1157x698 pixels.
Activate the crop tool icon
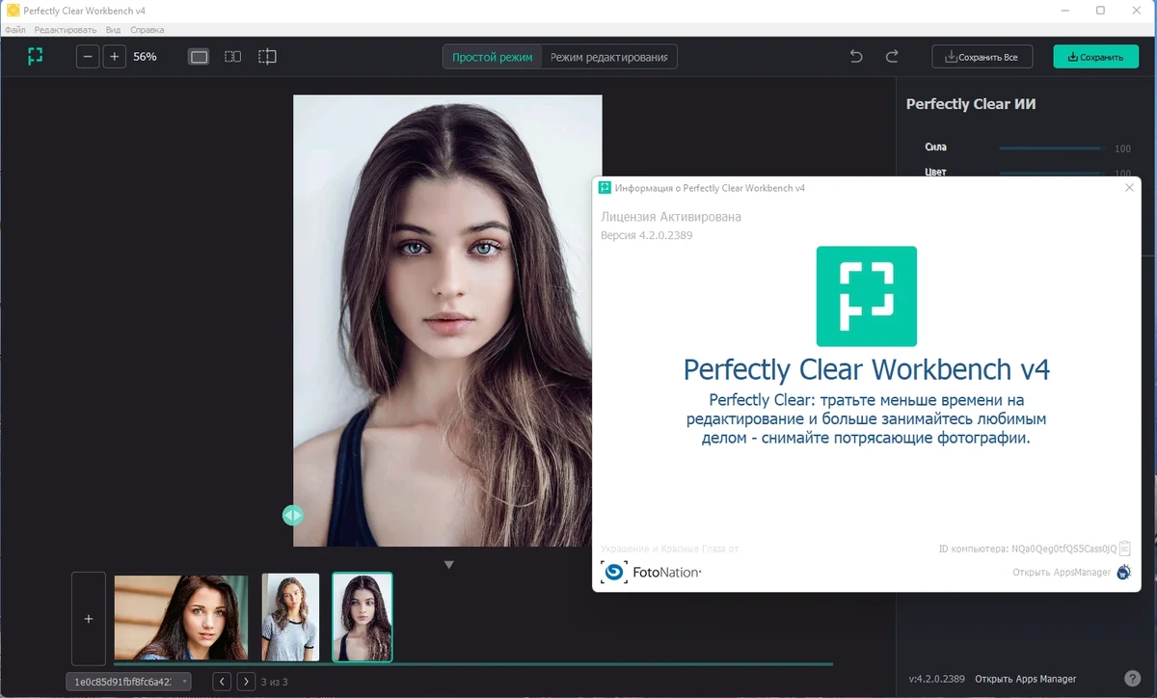click(x=267, y=57)
